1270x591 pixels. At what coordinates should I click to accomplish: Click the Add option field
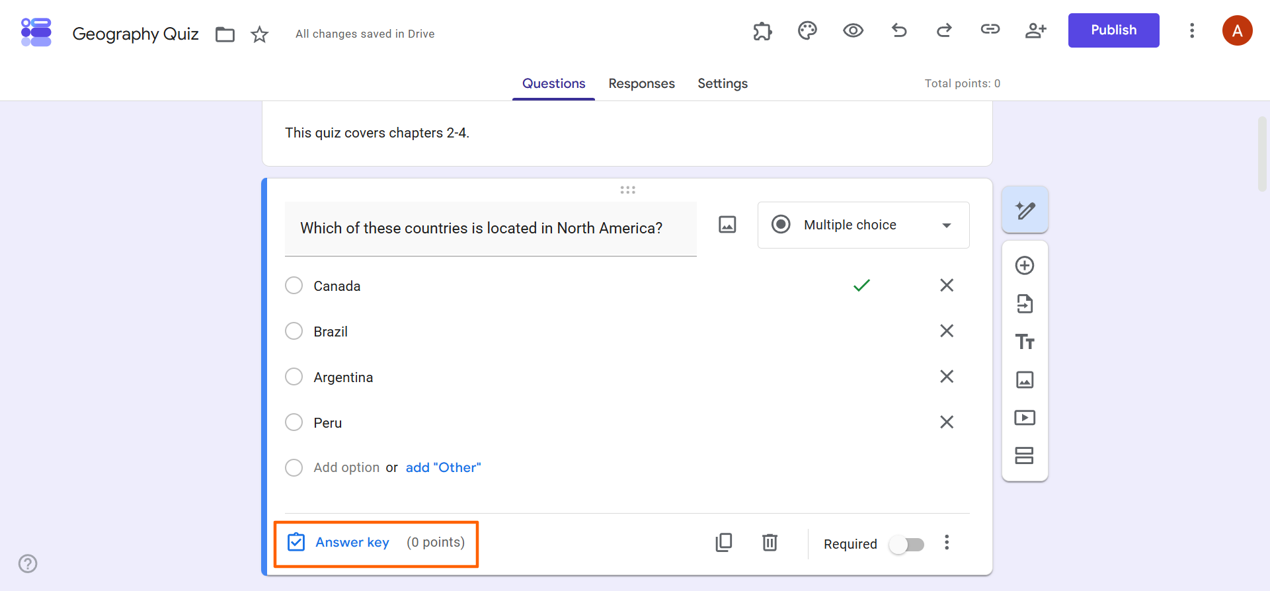(346, 467)
